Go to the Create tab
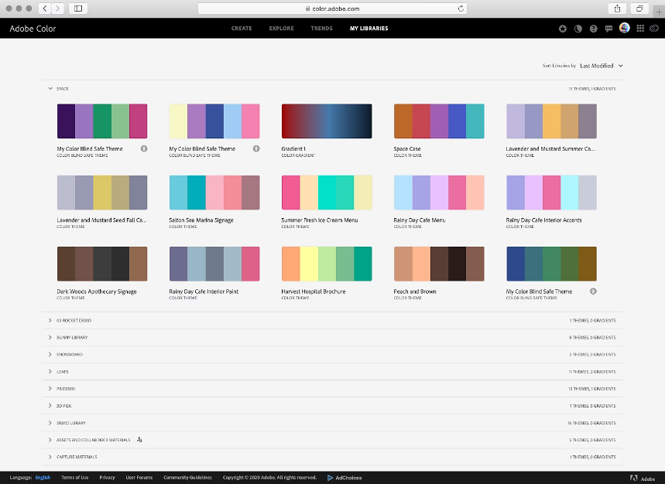Screen dimensions: 665x484 point(242,29)
